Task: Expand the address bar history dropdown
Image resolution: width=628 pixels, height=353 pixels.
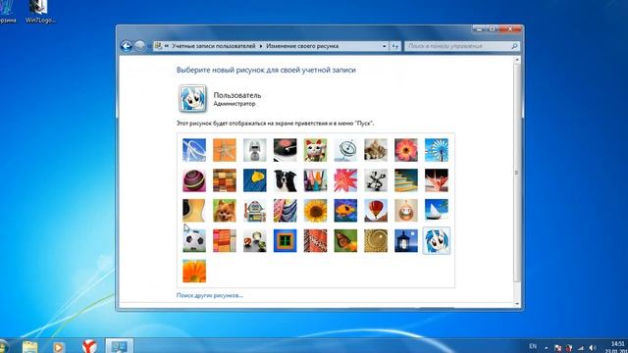Action: point(384,46)
